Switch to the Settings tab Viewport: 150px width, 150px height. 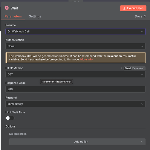point(35,16)
